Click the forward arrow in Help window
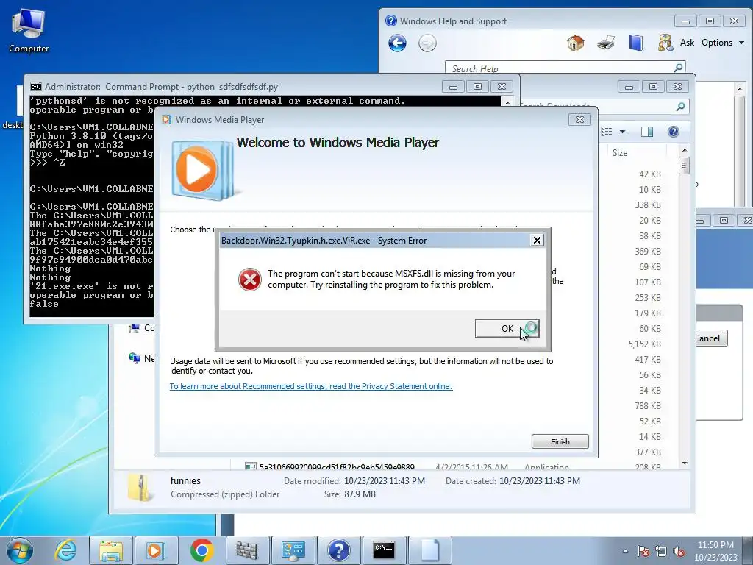 (x=427, y=43)
